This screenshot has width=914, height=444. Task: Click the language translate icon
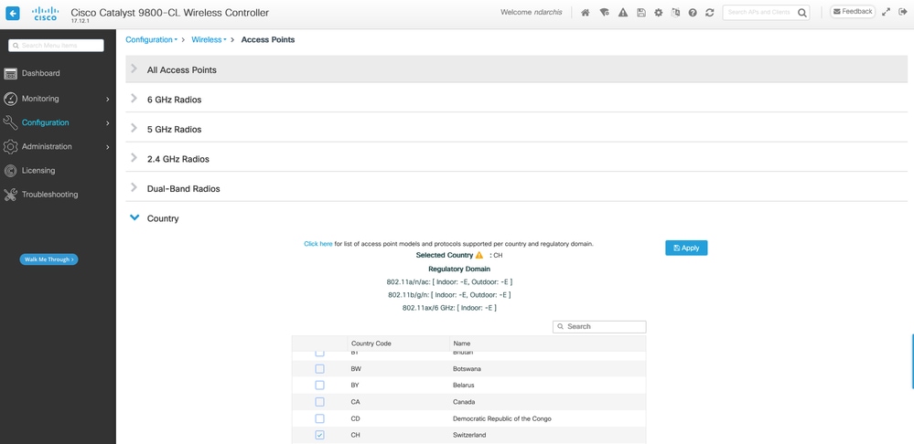(675, 12)
